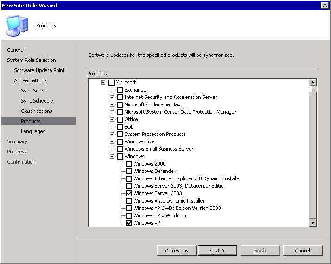Check the Windows Live checkbox
Image resolution: width=331 pixels, height=264 pixels.
pyautogui.click(x=121, y=141)
